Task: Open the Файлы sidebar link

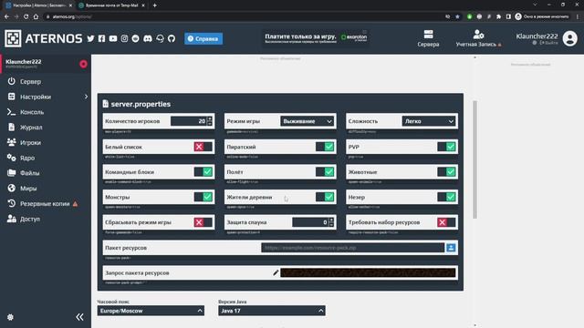Action: (x=29, y=173)
